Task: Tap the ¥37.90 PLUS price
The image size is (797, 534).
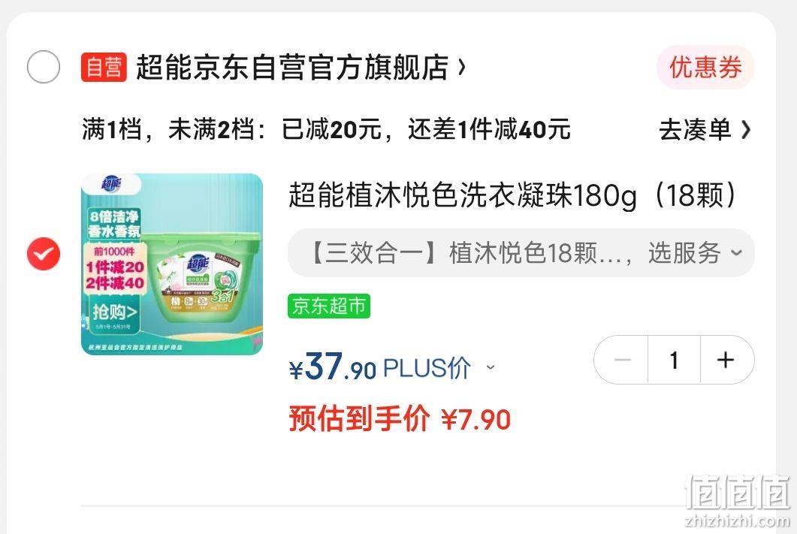Action: coord(379,367)
